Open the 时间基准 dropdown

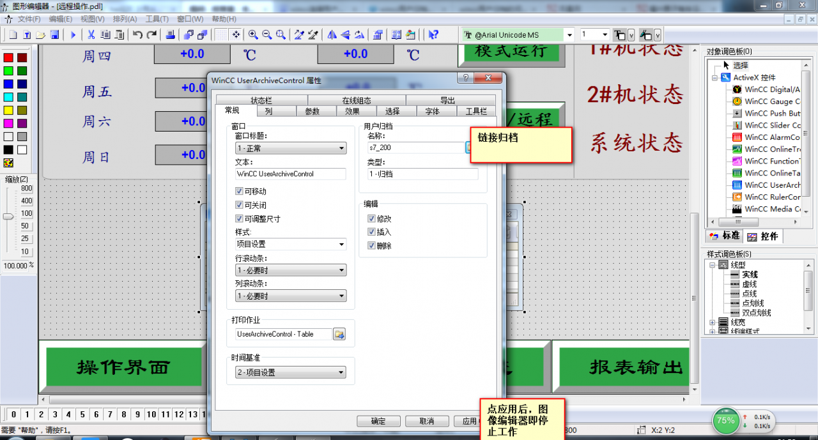[342, 372]
